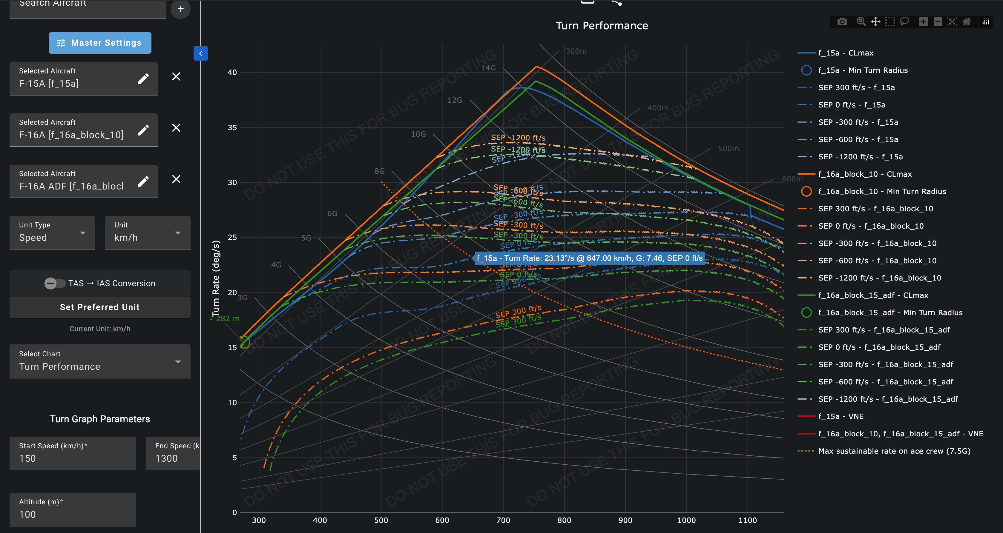Screen dimensions: 1003x533
Task: Open Master Settings
Action: tap(100, 43)
